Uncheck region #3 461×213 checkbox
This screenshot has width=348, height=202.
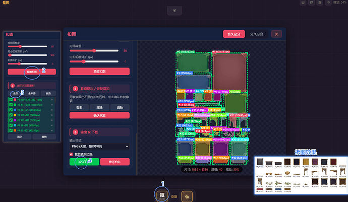click(x=11, y=110)
